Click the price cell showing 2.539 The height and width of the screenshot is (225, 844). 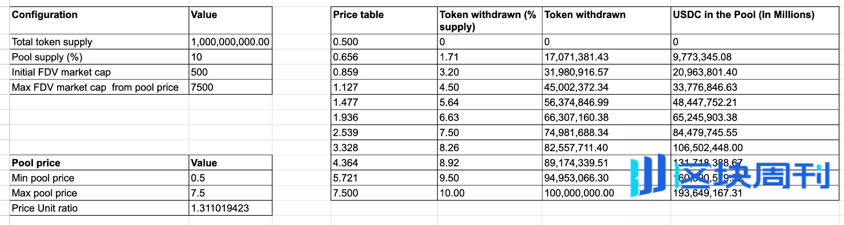click(384, 133)
